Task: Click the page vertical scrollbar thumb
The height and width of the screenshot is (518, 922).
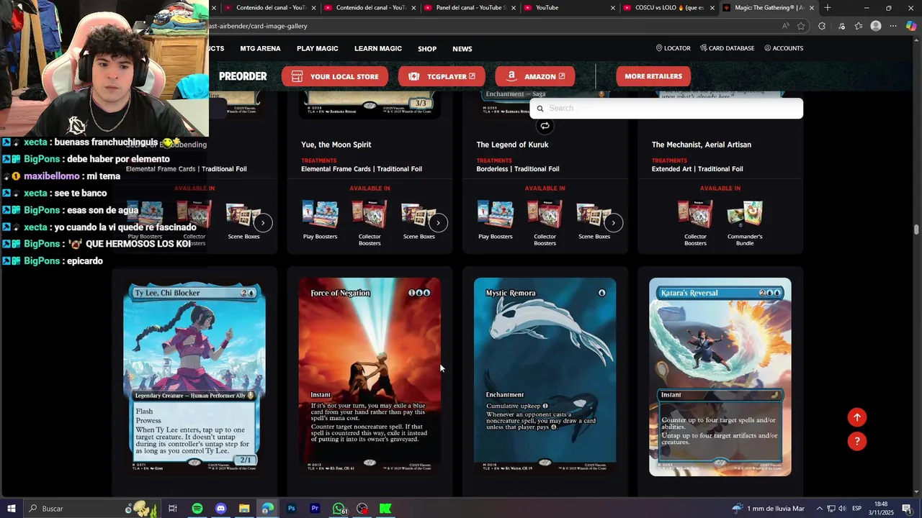Action: (916, 230)
